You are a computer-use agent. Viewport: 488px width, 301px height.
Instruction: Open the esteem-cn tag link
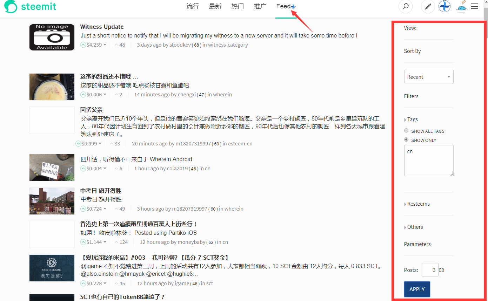tap(240, 144)
